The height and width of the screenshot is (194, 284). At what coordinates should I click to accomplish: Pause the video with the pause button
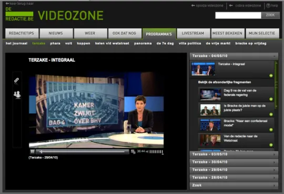(x=32, y=151)
